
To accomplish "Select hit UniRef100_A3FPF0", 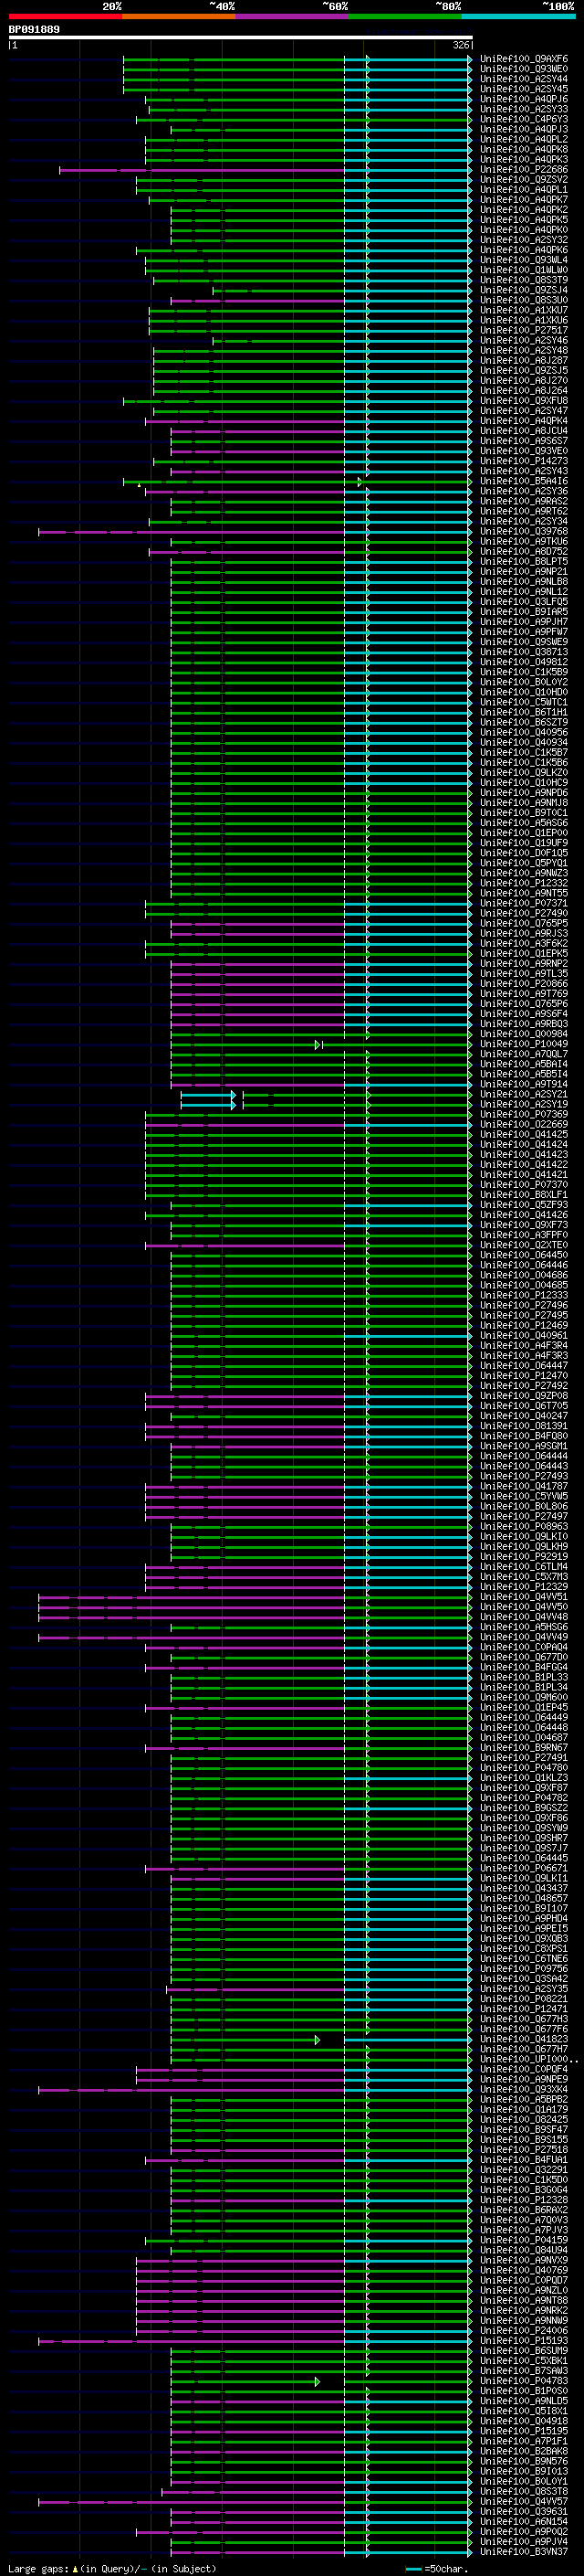I will click(524, 1235).
